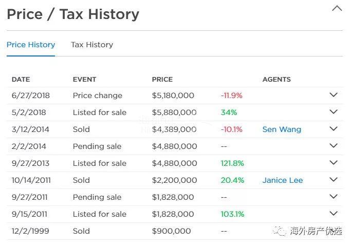Expand the 9/27/2011 Pending sale row

[x=333, y=197]
